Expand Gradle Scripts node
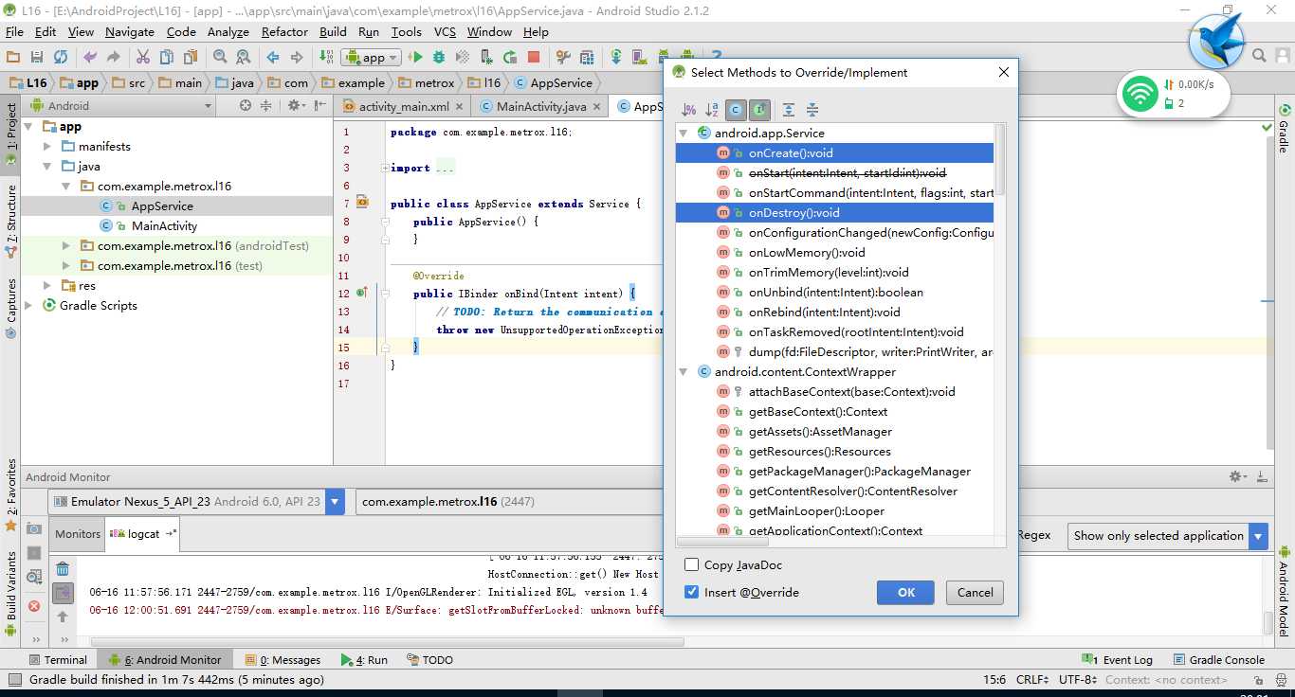Viewport: 1295px width, 697px height. pyautogui.click(x=28, y=306)
